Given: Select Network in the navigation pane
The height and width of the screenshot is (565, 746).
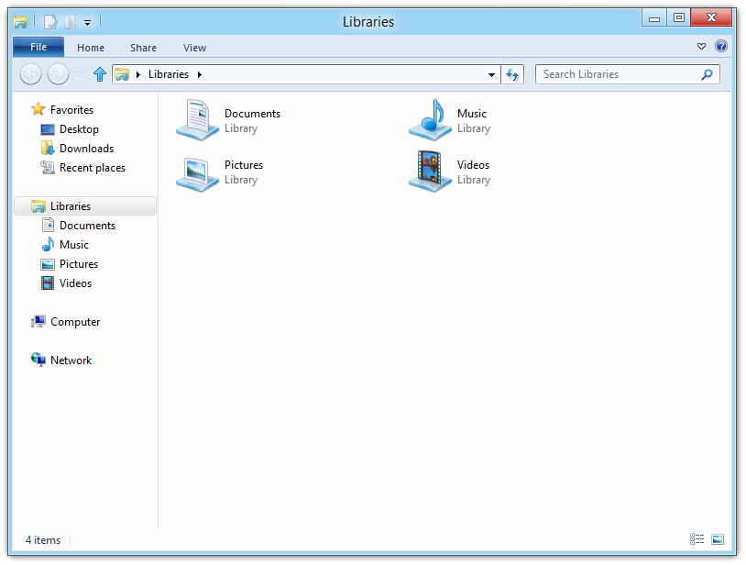Looking at the screenshot, I should point(71,360).
